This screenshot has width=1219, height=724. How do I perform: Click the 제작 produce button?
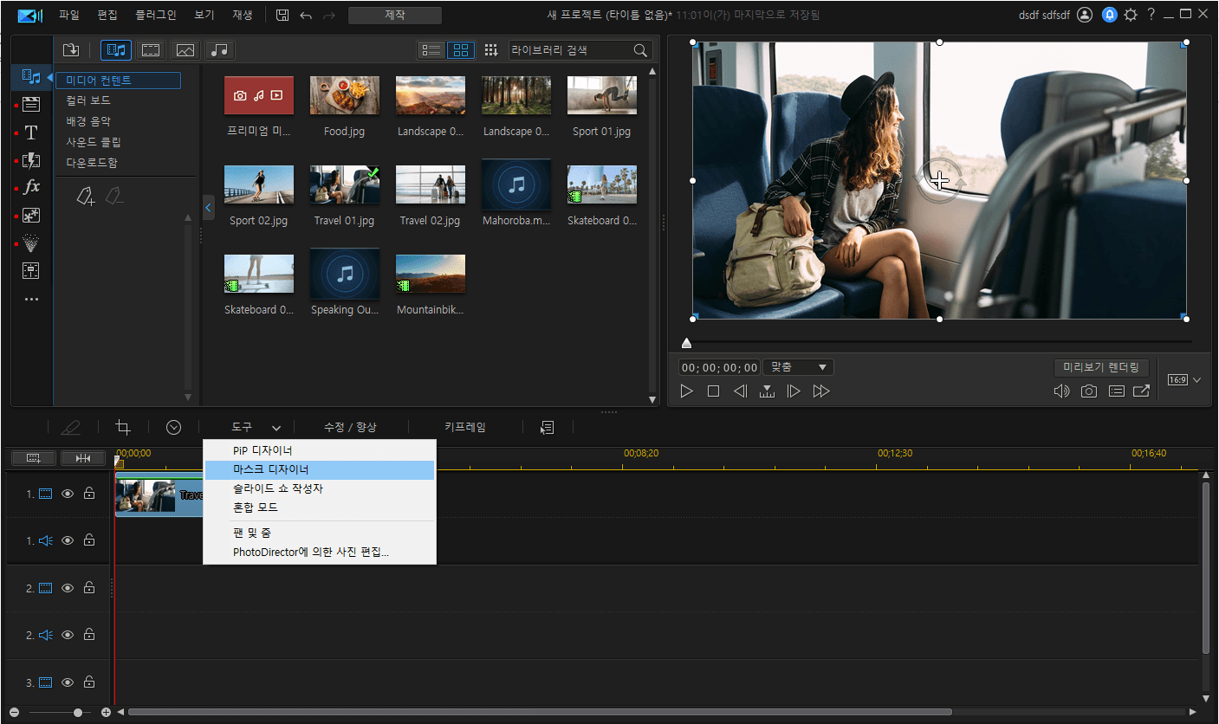click(394, 16)
